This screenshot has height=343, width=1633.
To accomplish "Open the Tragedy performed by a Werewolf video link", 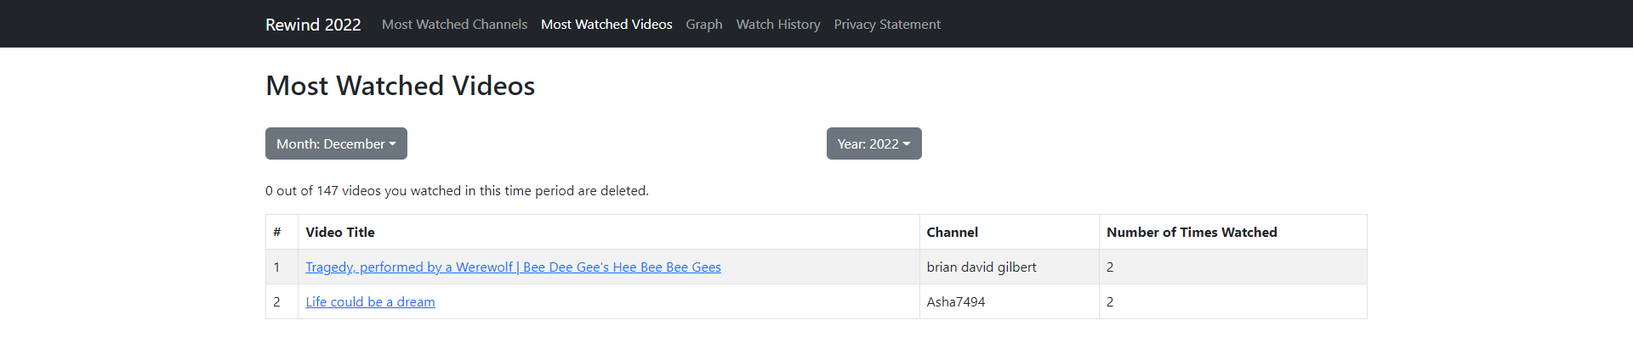I will 513,267.
